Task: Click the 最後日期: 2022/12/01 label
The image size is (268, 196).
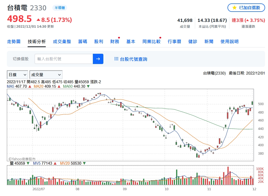Action: [247, 73]
